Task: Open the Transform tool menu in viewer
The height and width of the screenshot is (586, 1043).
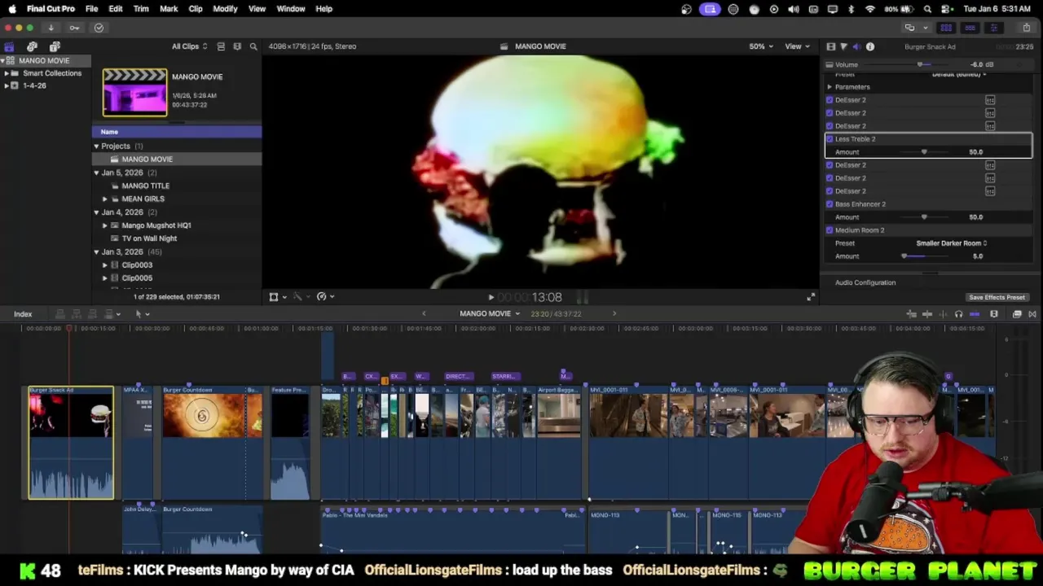Action: (x=277, y=297)
